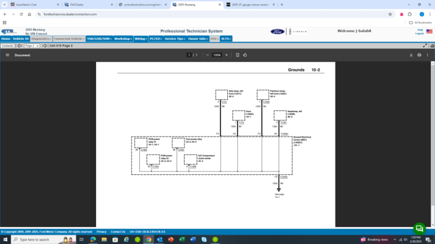This screenshot has height=244, width=435.
Task: Expand the PC/ED menu
Action: pos(156,39)
